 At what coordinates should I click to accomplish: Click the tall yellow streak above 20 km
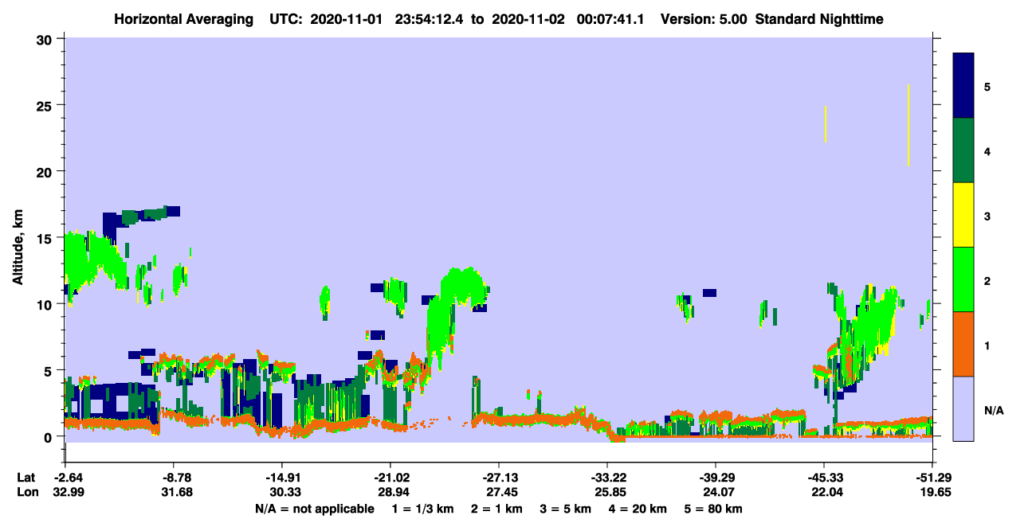tap(908, 125)
